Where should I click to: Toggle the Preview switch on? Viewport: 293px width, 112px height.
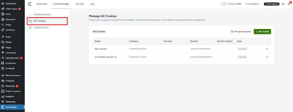click(x=224, y=4)
